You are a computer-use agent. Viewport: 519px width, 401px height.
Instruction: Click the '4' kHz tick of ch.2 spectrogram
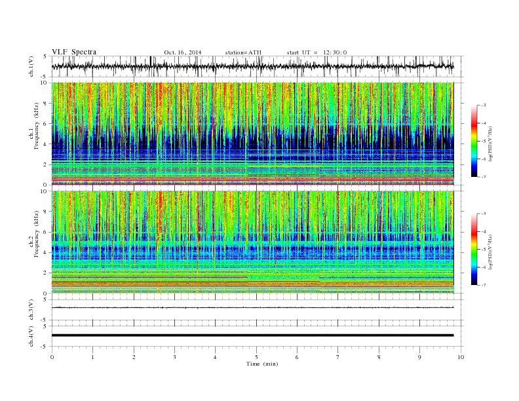pyautogui.click(x=46, y=252)
